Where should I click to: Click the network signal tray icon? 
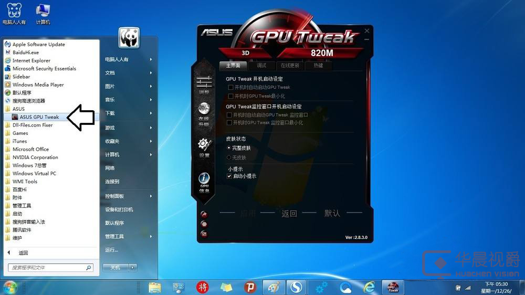tap(468, 288)
